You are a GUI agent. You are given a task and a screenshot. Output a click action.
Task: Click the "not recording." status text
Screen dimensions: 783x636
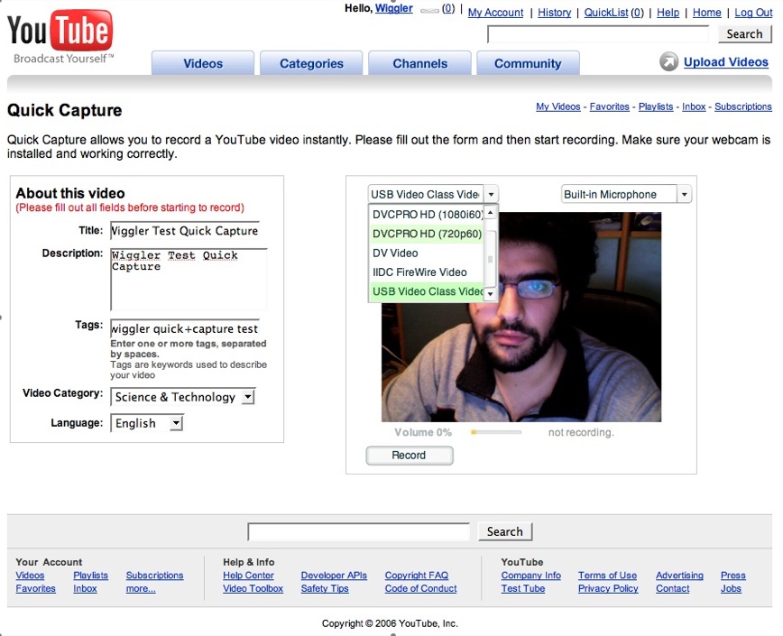(581, 432)
